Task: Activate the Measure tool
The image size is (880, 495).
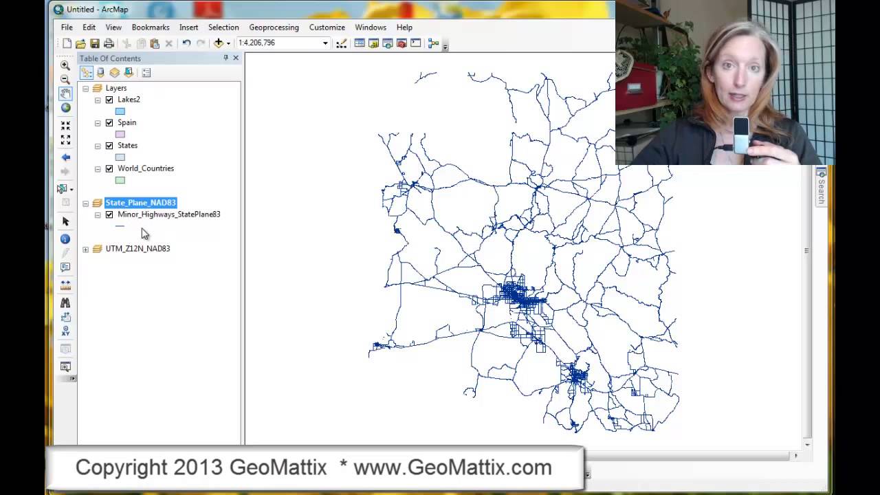Action: [65, 285]
